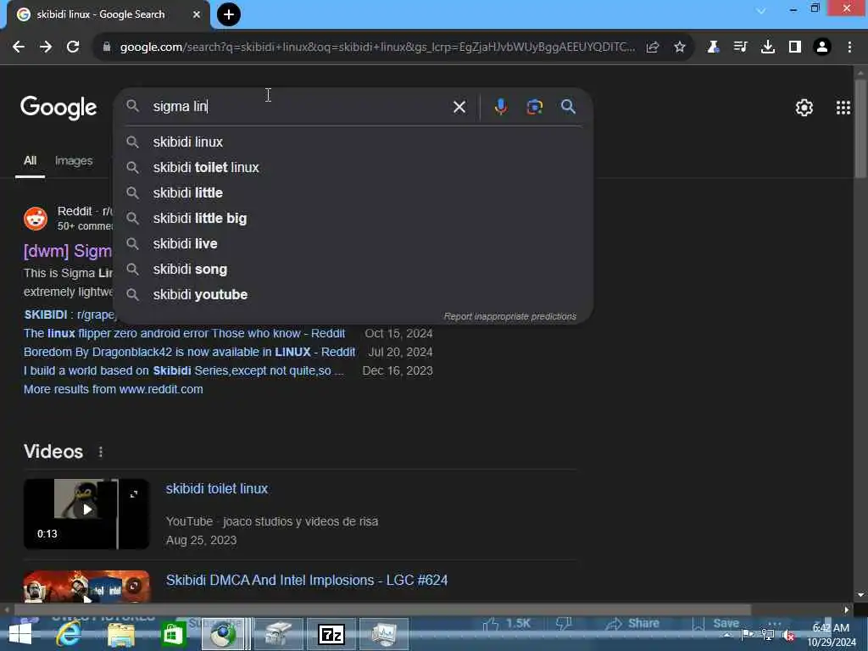Screen dimensions: 868x651
Task: Bookmark this page with the star icon
Action: (x=680, y=47)
